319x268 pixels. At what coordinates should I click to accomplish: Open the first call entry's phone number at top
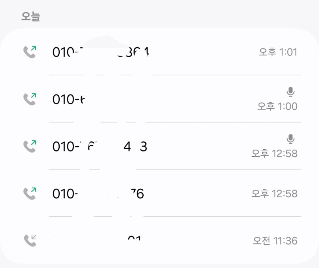[x=101, y=52]
